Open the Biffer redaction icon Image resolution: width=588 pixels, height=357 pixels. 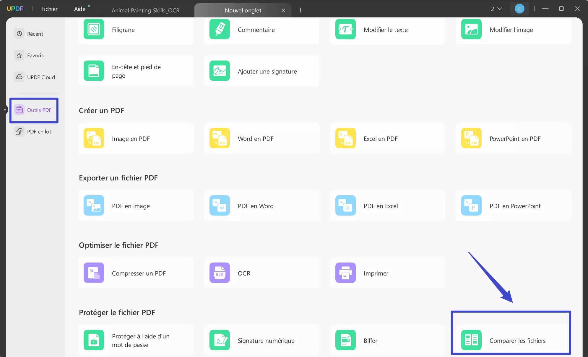[345, 340]
